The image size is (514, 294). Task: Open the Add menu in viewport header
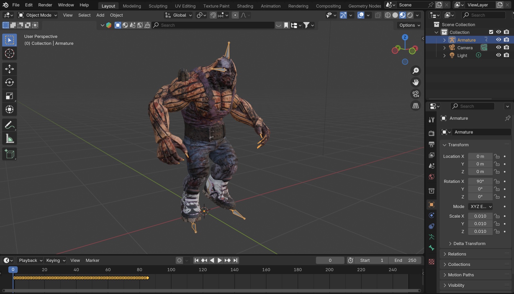point(100,15)
